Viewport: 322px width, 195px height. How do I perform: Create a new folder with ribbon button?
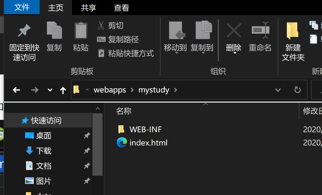point(293,40)
